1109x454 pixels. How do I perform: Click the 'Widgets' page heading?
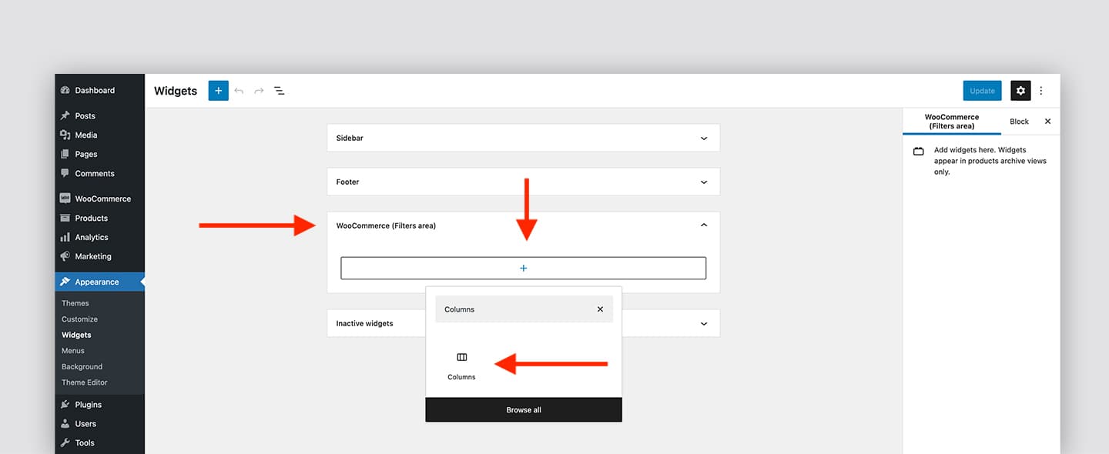(x=176, y=91)
